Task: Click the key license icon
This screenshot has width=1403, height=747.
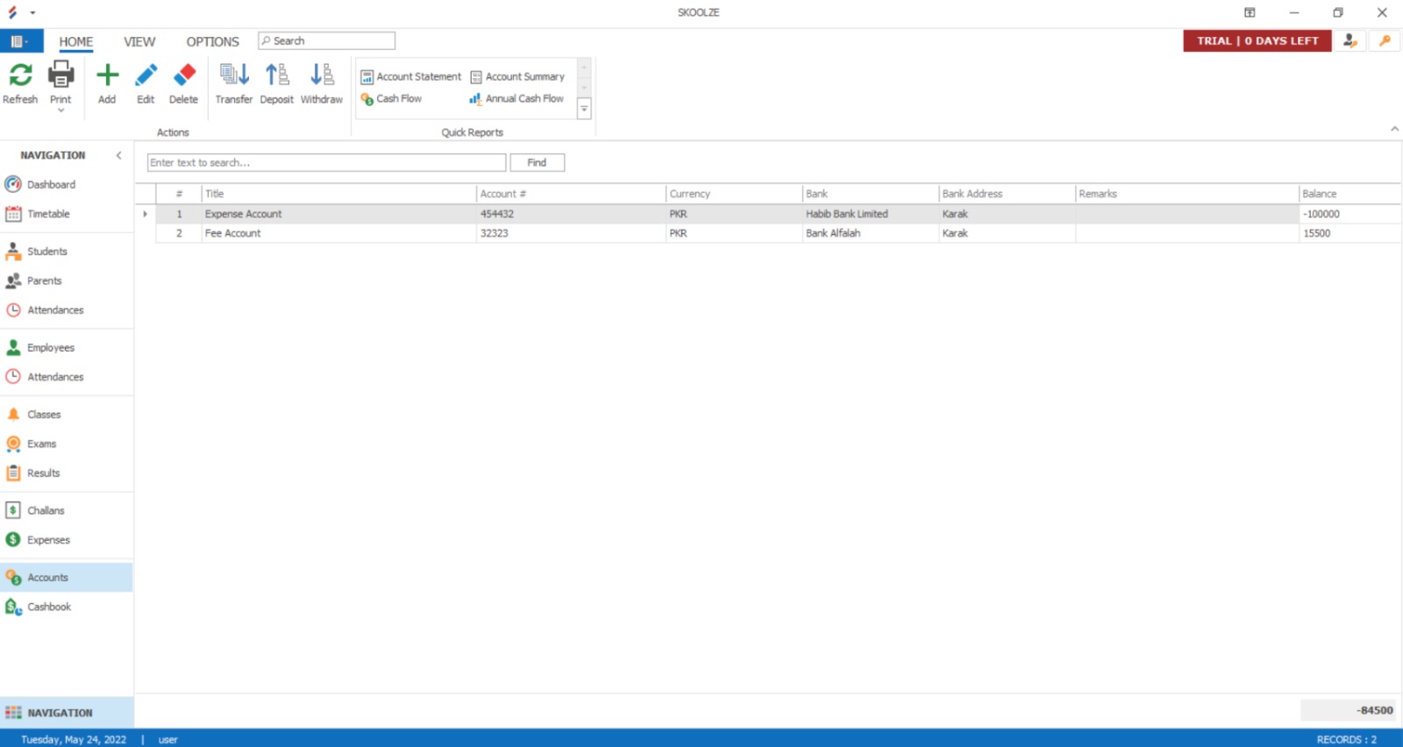Action: (x=1385, y=41)
